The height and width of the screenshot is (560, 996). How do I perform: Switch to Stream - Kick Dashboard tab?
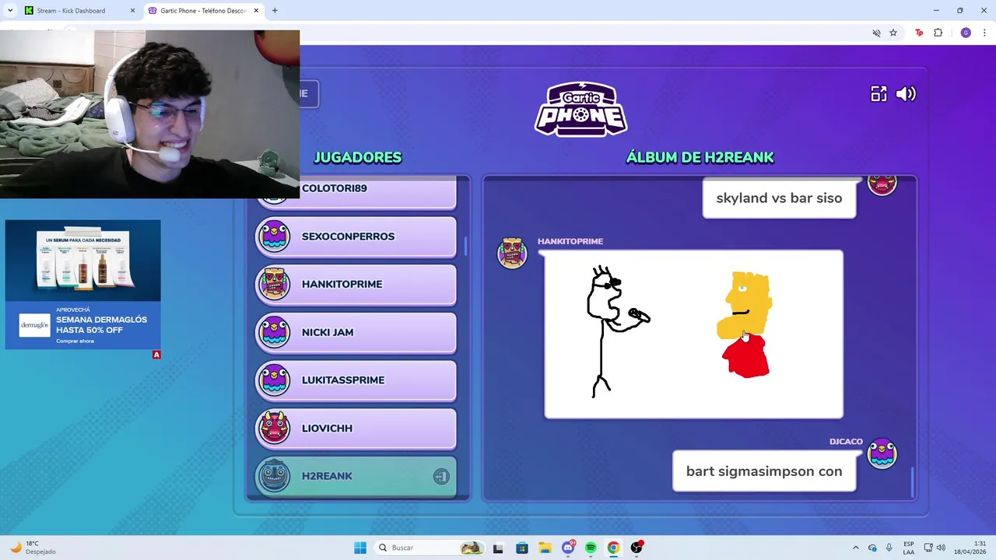(78, 11)
